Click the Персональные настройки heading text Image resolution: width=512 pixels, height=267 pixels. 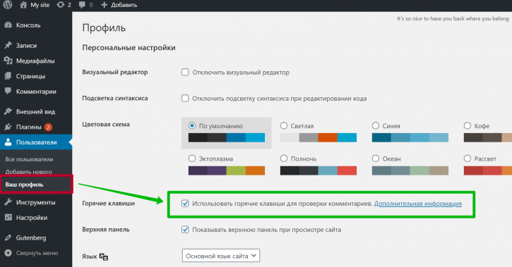[x=129, y=47]
